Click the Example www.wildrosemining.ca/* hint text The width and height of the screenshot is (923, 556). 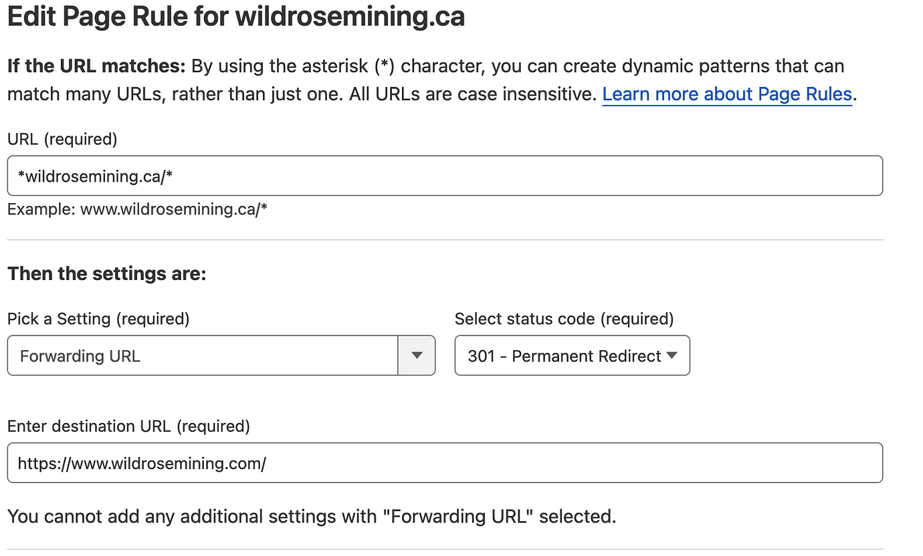137,209
